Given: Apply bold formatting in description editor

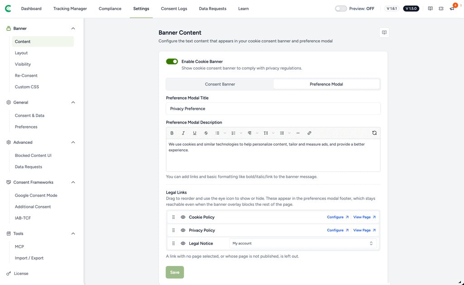Looking at the screenshot, I should (172, 133).
